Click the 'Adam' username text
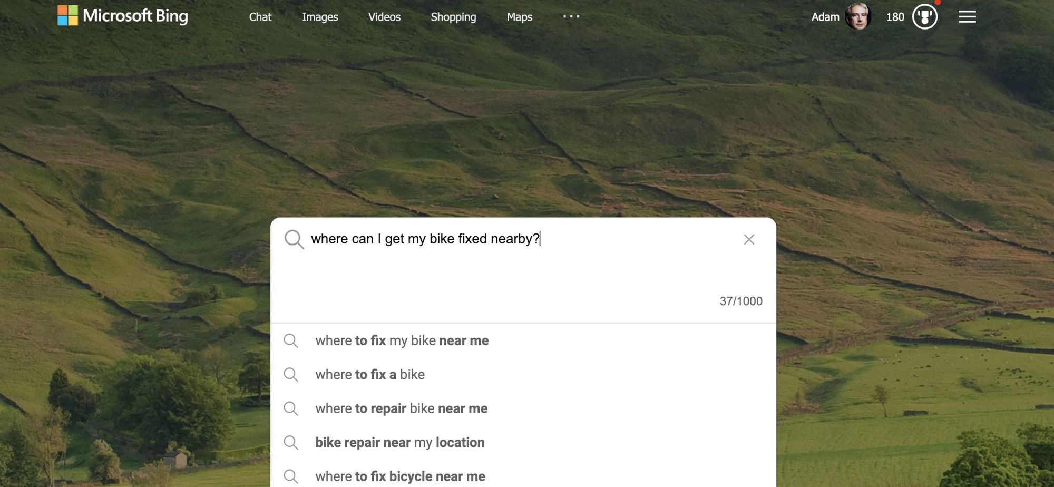 tap(825, 16)
